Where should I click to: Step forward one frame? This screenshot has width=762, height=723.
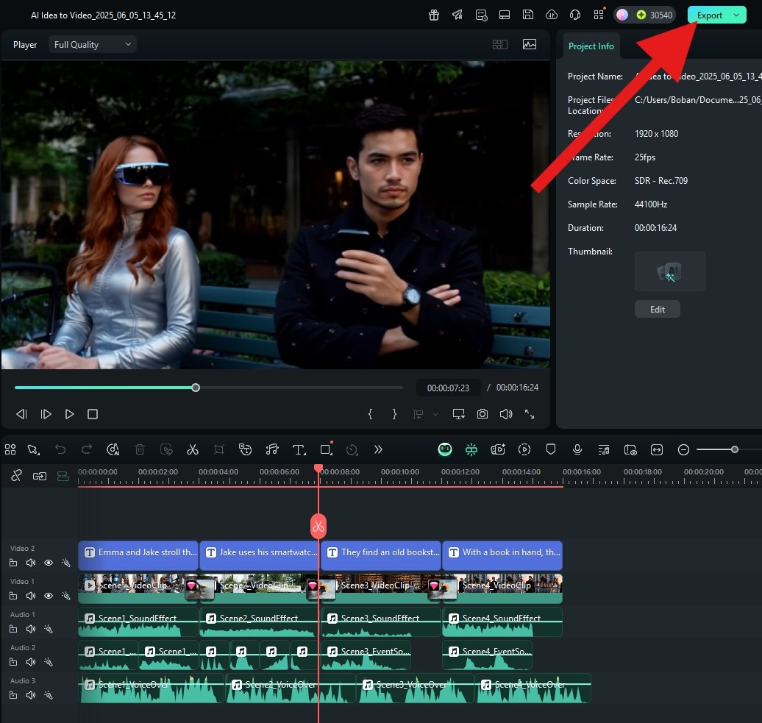tap(46, 414)
